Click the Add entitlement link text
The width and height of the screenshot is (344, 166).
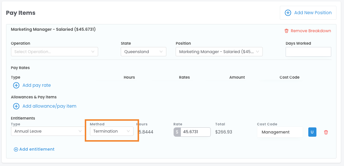point(37,149)
